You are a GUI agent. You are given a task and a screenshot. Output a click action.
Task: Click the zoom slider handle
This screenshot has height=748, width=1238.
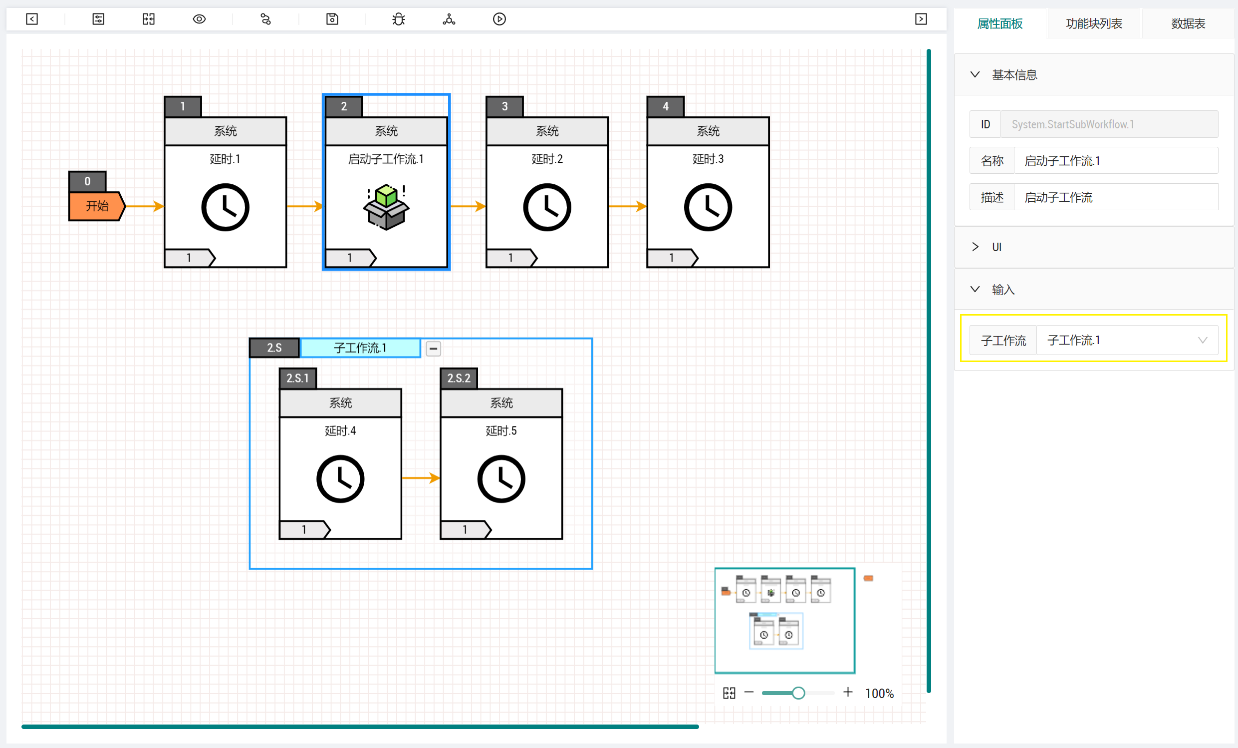point(798,693)
